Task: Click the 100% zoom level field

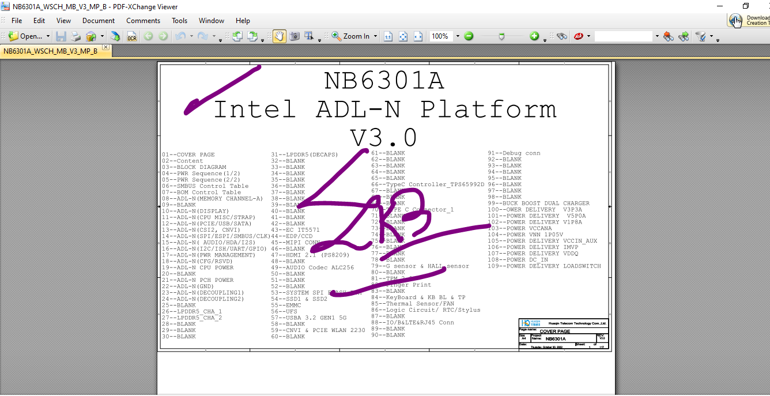Action: point(441,36)
